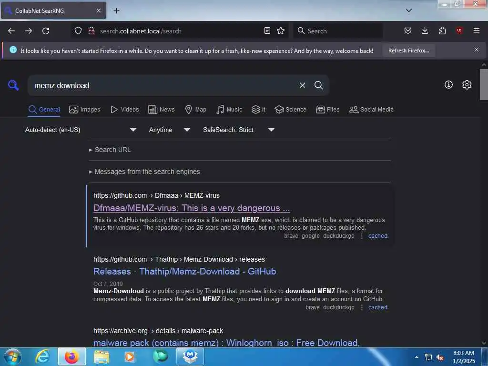The width and height of the screenshot is (488, 366).
Task: Open Windows Explorer folder from taskbar
Action: [x=102, y=356]
